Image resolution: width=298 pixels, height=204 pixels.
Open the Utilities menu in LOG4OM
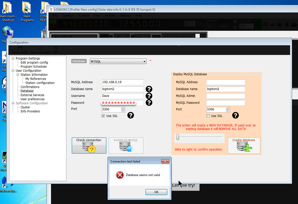coord(110,16)
